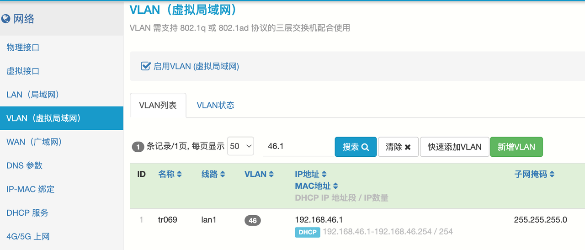
Task: Sort by VLAN column arrows
Action: (x=271, y=174)
